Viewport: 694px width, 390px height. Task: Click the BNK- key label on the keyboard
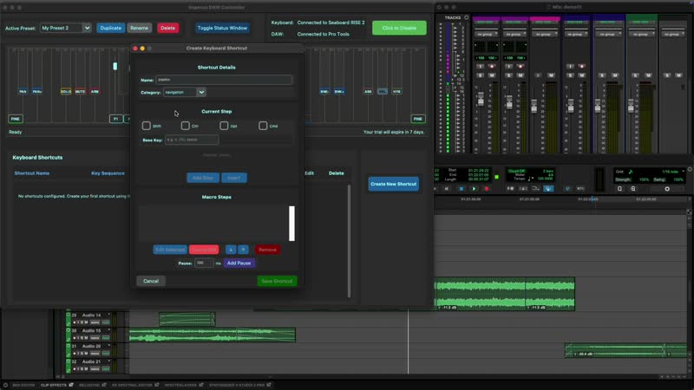click(324, 92)
